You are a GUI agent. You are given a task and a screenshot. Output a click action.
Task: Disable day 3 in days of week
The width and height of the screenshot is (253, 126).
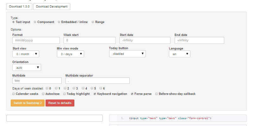point(74,88)
